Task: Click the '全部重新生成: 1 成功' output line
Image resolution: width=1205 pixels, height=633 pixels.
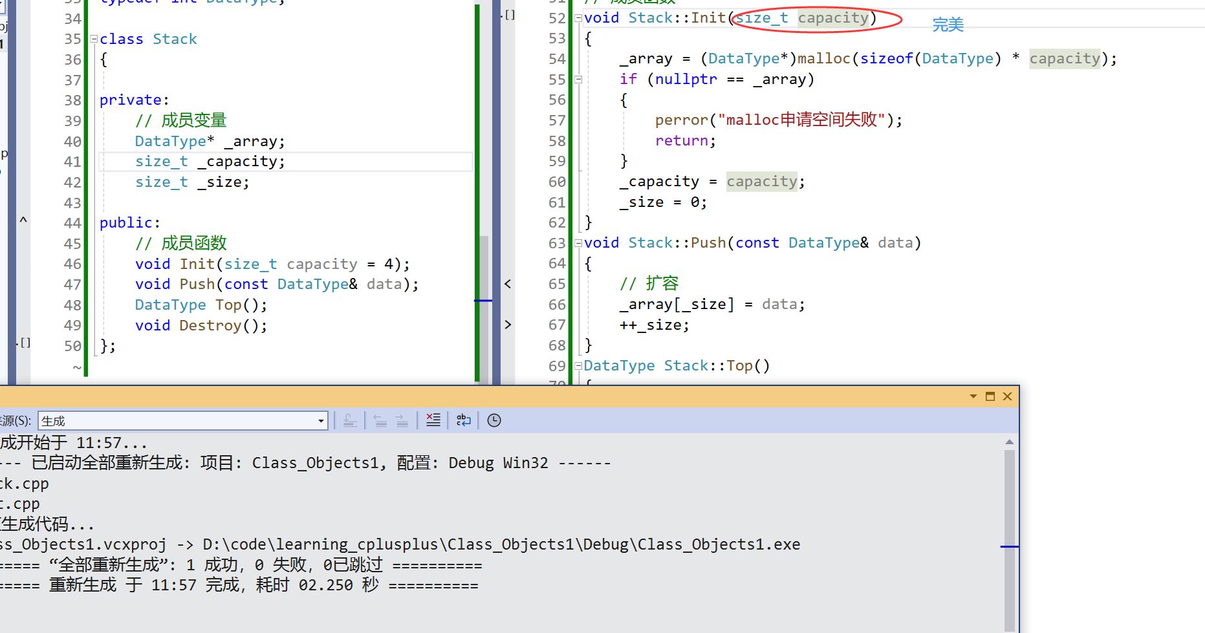Action: coord(241,566)
